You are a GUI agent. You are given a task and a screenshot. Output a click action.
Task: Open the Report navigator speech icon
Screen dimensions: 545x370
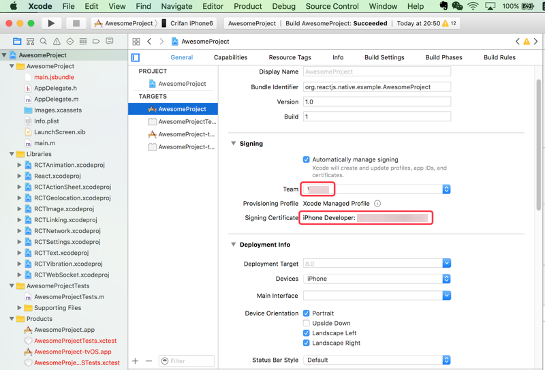tap(110, 42)
